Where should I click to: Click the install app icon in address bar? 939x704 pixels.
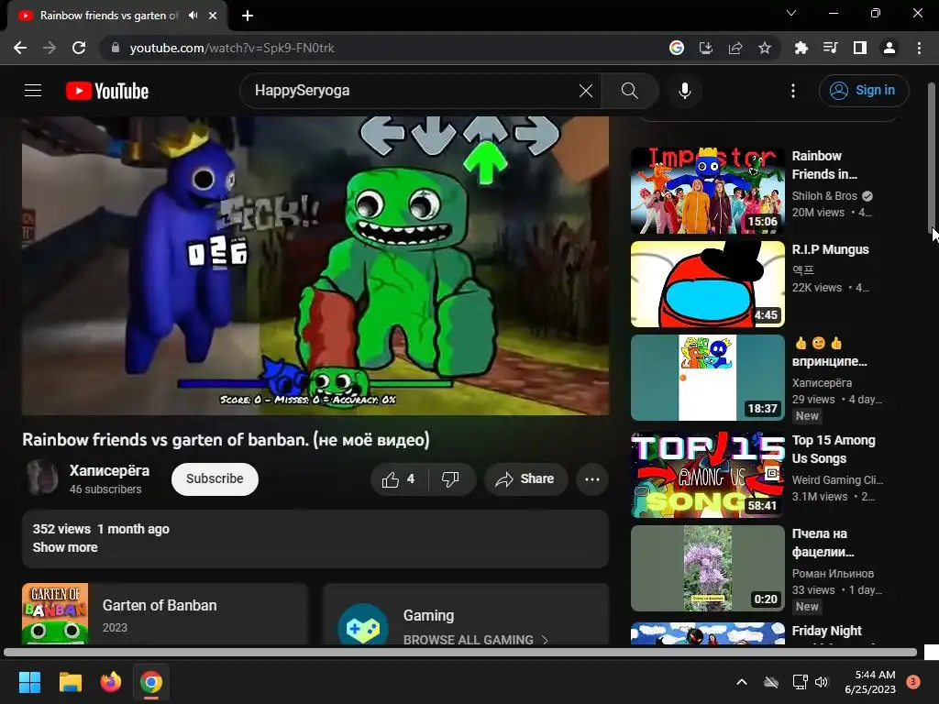point(706,48)
